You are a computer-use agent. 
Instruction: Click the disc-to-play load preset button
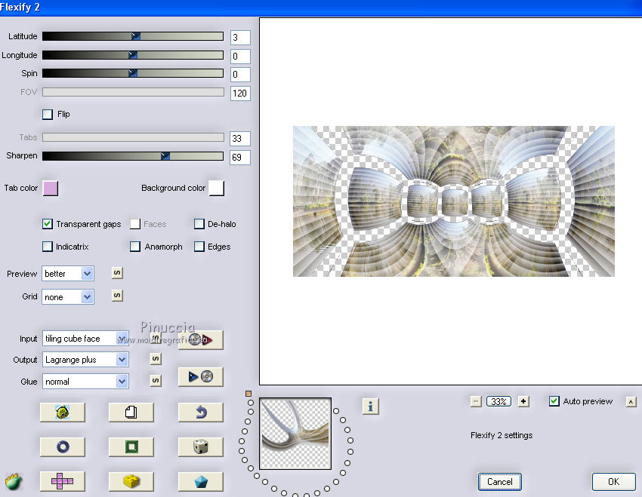pyautogui.click(x=201, y=339)
